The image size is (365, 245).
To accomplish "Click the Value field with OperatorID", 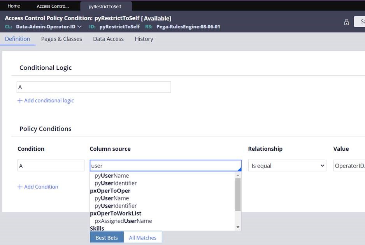I will coord(349,166).
